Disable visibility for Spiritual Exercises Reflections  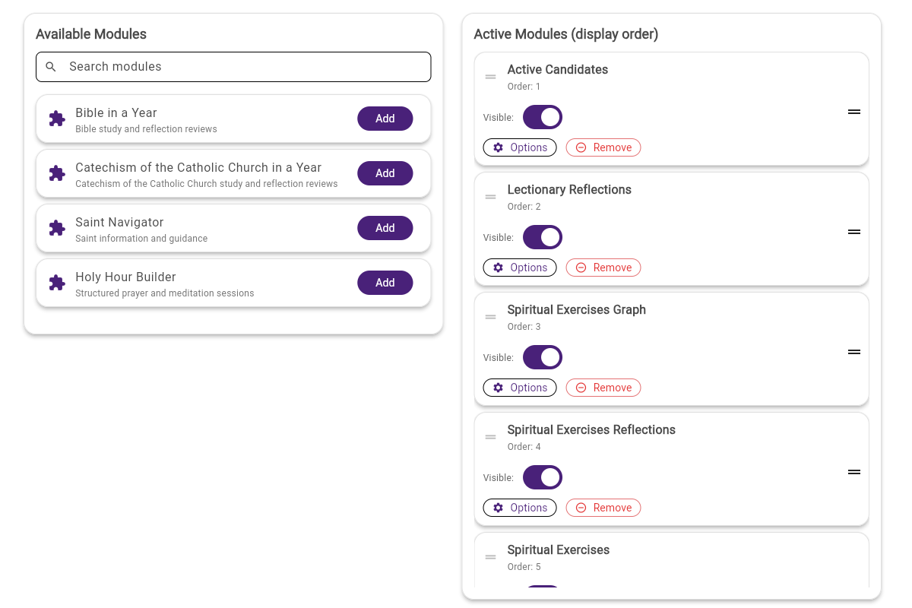coord(542,477)
